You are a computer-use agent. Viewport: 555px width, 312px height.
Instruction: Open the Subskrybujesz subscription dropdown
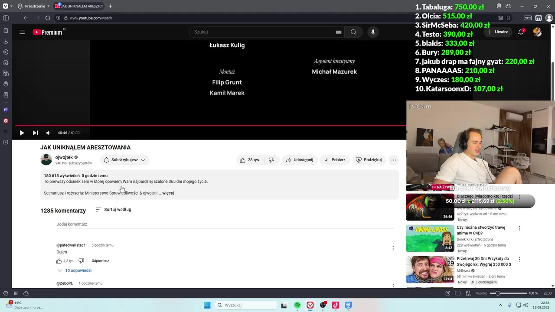pos(124,160)
